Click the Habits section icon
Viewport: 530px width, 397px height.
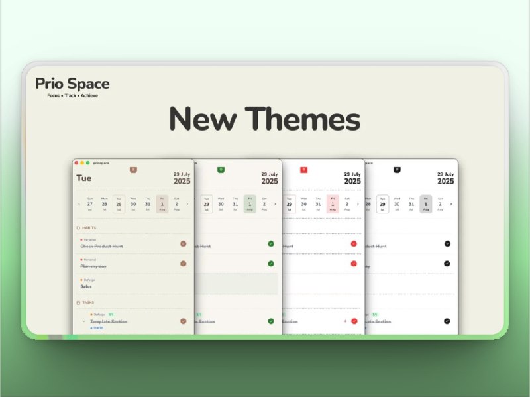coord(79,227)
